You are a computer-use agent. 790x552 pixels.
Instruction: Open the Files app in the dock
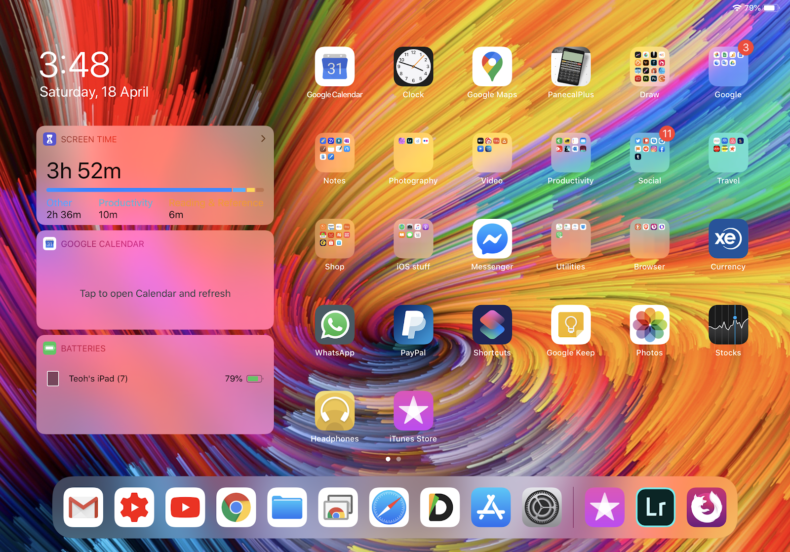pyautogui.click(x=287, y=508)
